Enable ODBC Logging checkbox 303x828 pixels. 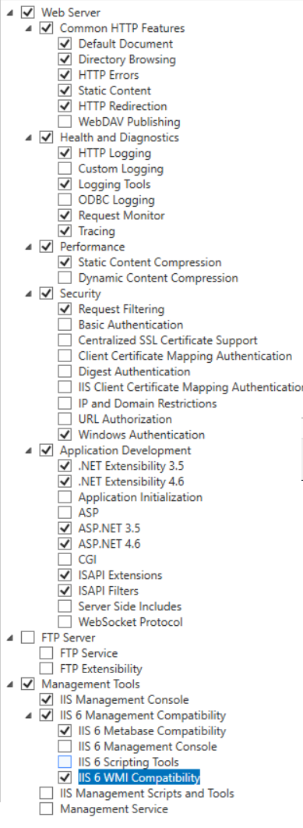(x=65, y=200)
